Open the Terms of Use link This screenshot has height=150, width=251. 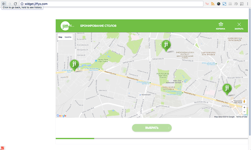pyautogui.click(x=241, y=117)
